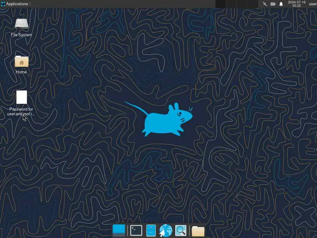
Task: Click Show Desktop in the dock
Action: pos(119,230)
